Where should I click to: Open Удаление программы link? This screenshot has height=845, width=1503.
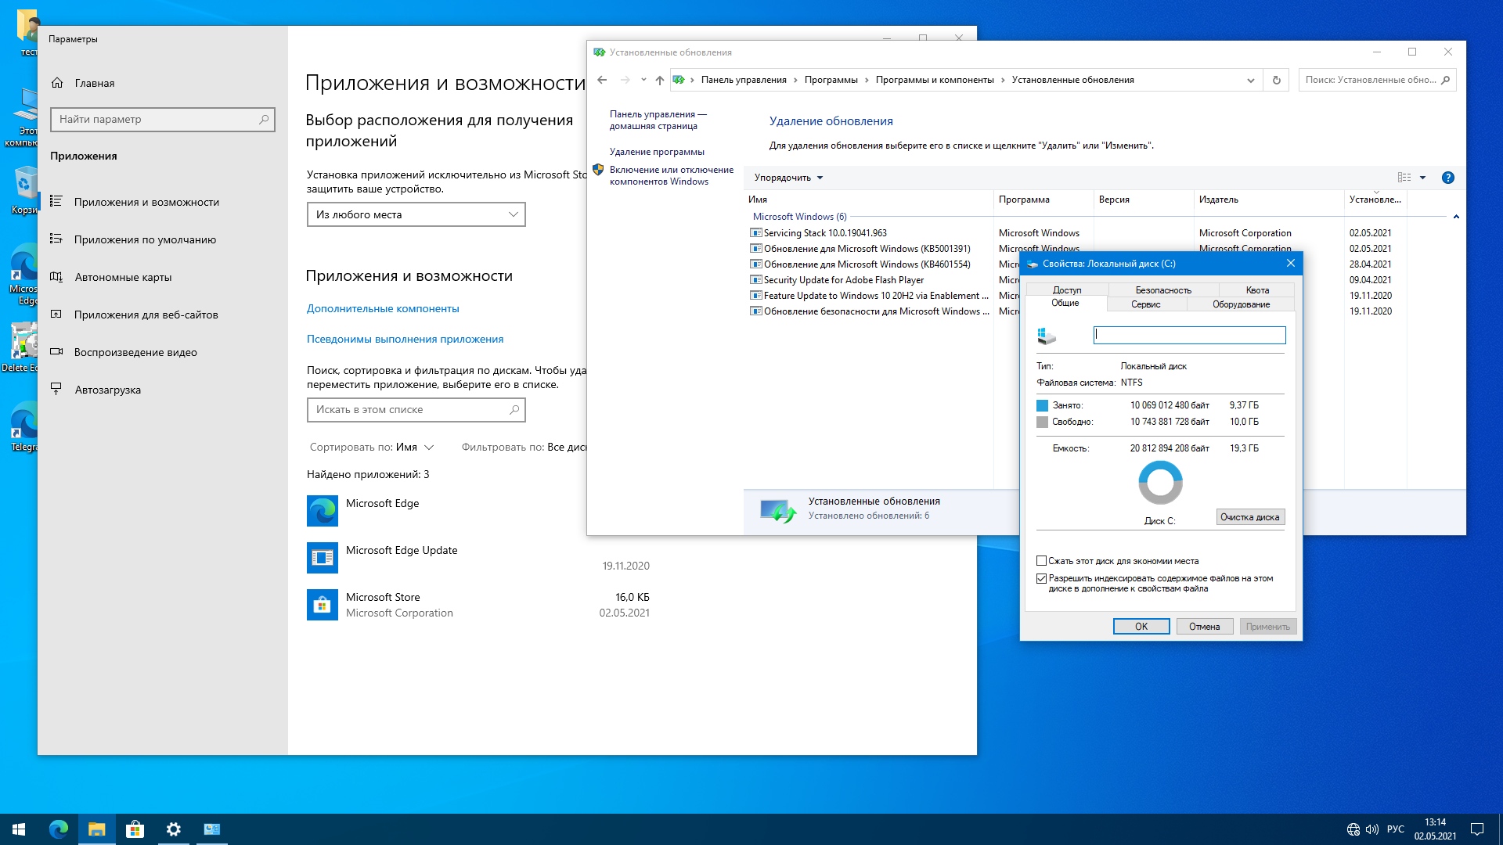[657, 152]
